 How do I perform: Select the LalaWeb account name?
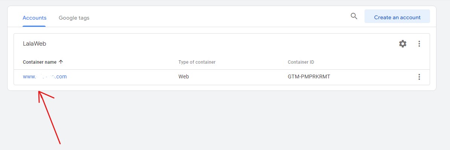[x=34, y=44]
